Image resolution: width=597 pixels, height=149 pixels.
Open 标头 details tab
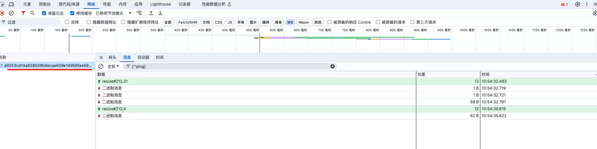coord(112,57)
